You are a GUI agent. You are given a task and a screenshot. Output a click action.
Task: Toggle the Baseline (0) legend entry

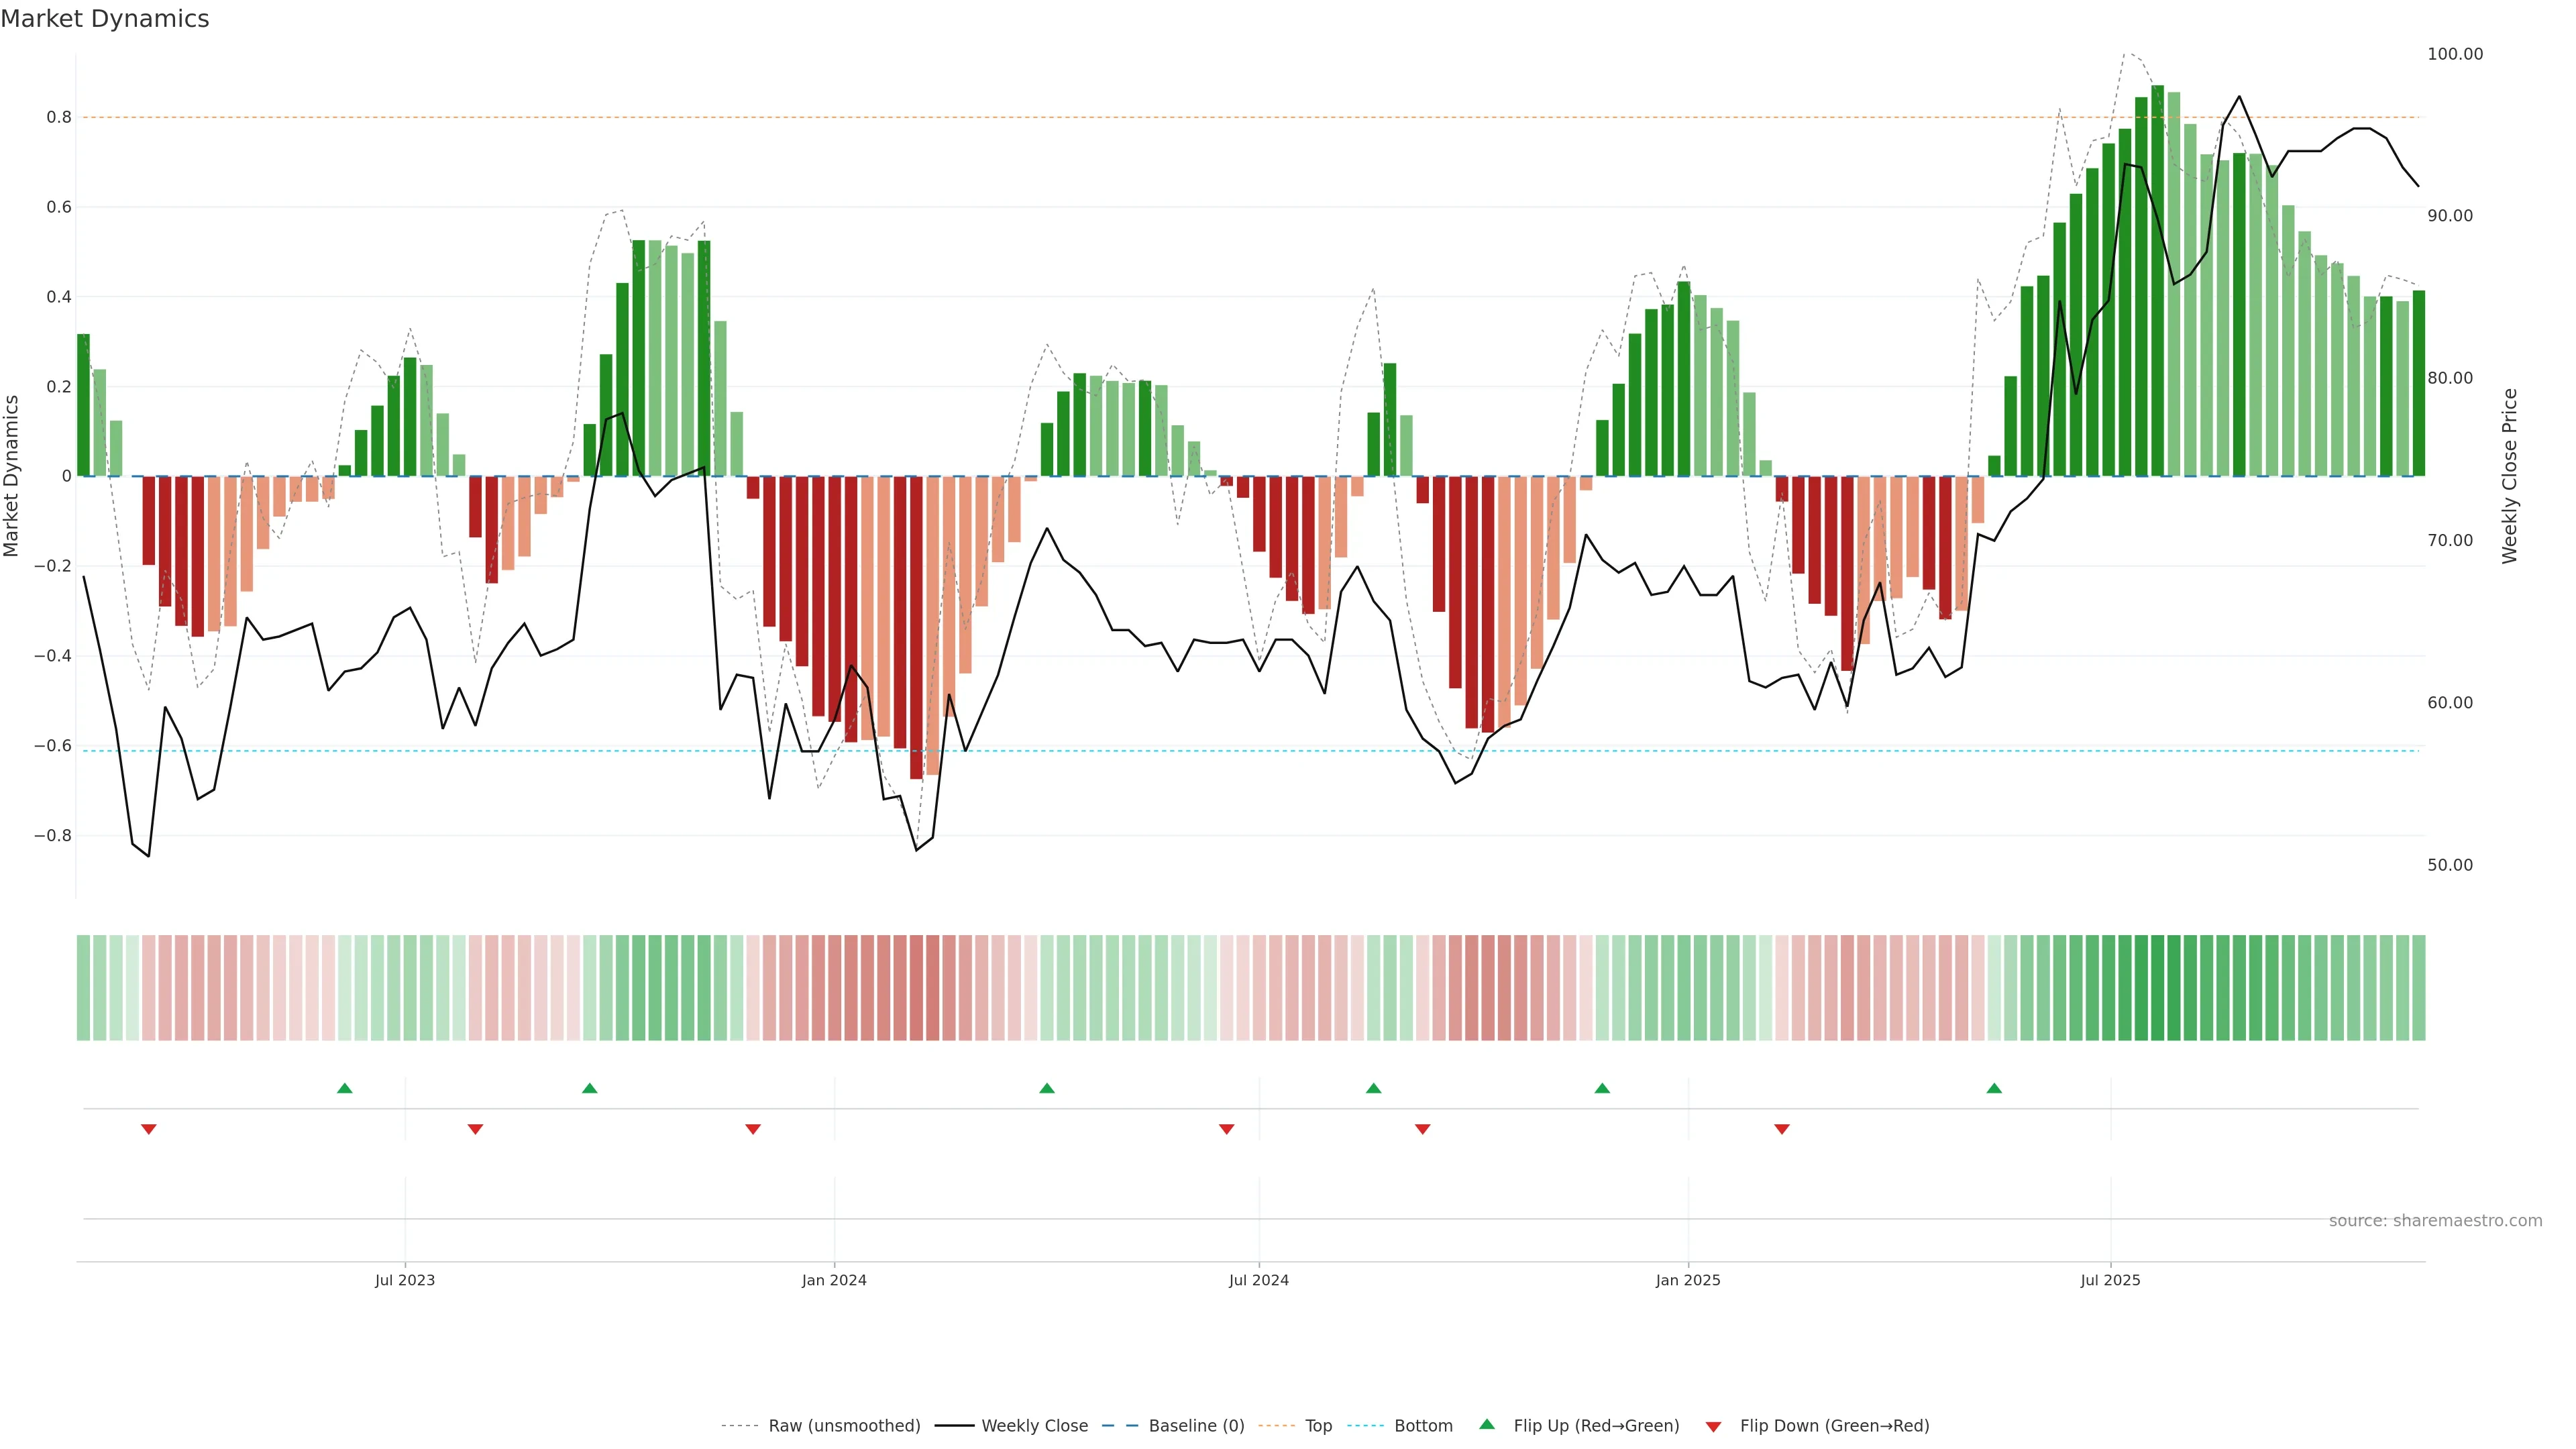pos(1196,1426)
